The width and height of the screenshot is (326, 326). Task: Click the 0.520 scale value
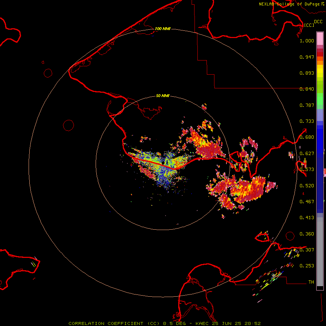(x=307, y=186)
